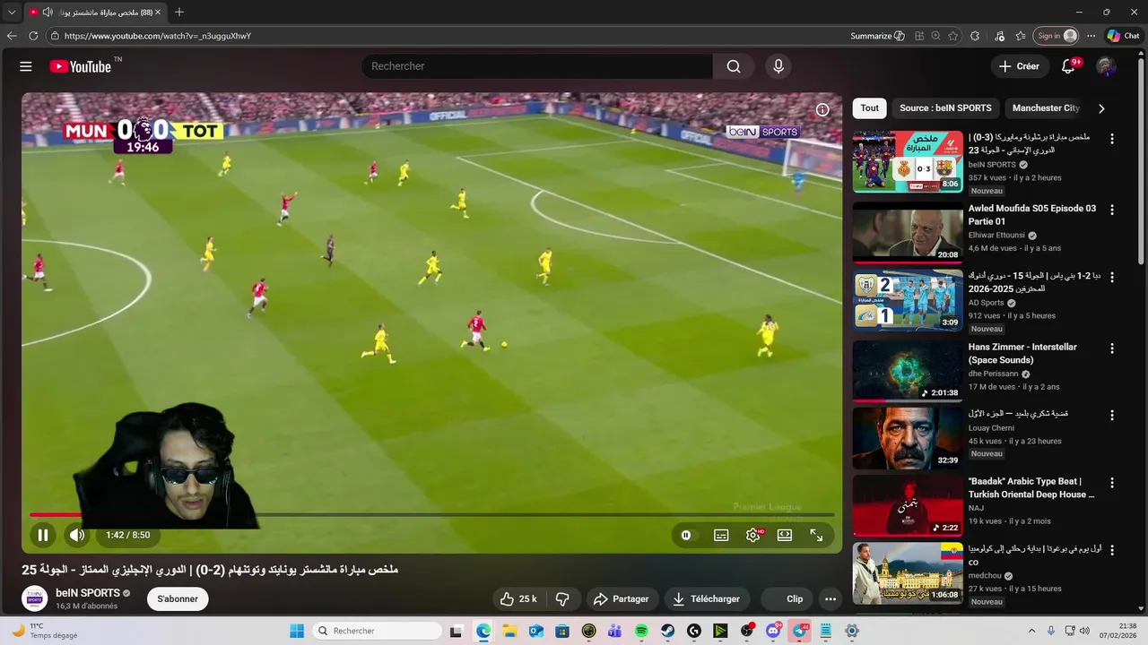Open the Baadak Arabic Type Beat thumbnail
The image size is (1148, 645).
[x=908, y=505]
